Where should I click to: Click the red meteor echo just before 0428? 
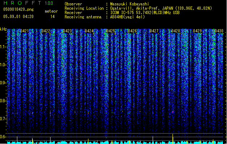[173, 112]
